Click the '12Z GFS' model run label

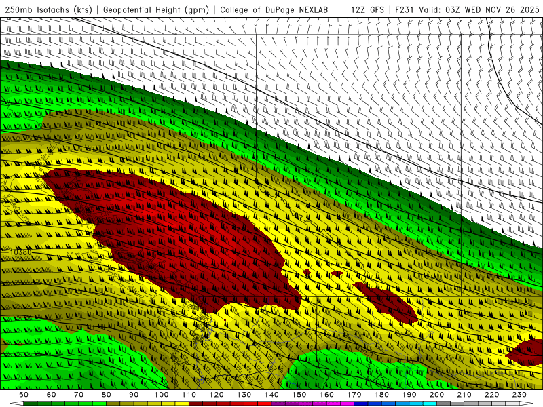click(x=368, y=9)
